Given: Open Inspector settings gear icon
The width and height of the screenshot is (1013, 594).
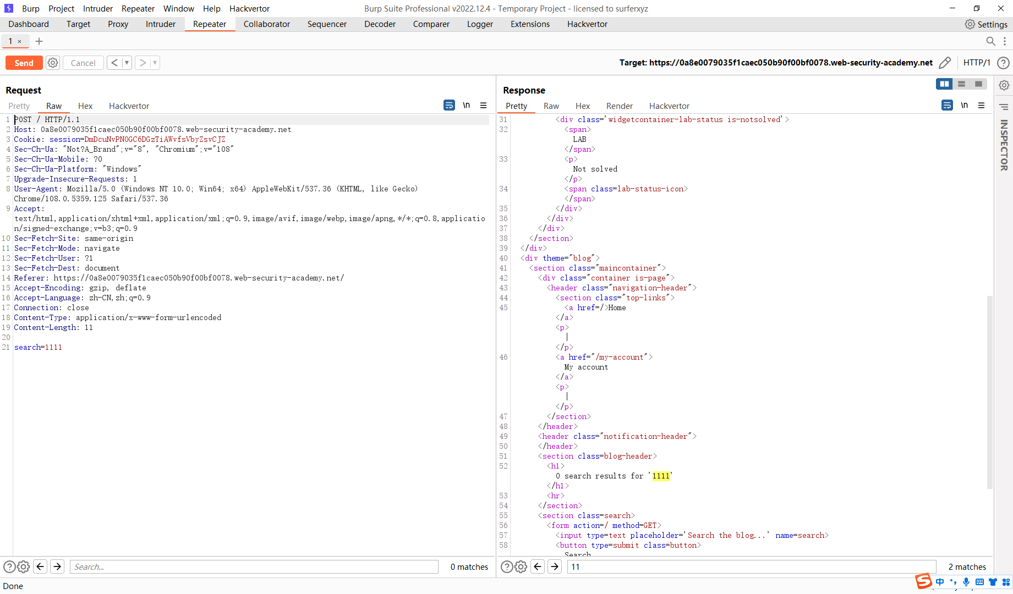Looking at the screenshot, I should [x=1004, y=85].
